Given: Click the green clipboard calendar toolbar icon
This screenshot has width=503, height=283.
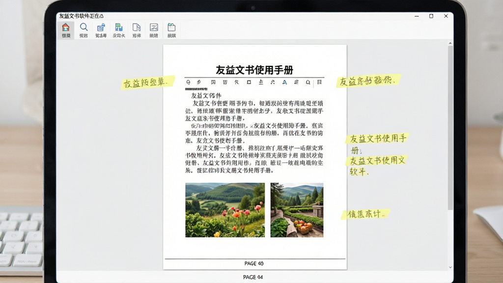Looking at the screenshot, I should [x=171, y=28].
